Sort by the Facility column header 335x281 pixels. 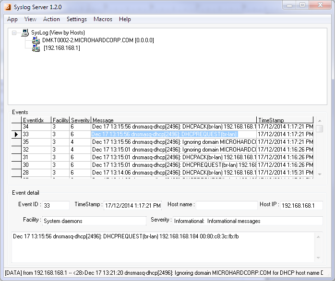[60, 120]
